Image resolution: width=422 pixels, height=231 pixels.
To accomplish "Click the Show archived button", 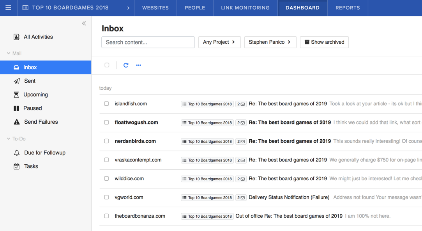I will click(x=324, y=42).
